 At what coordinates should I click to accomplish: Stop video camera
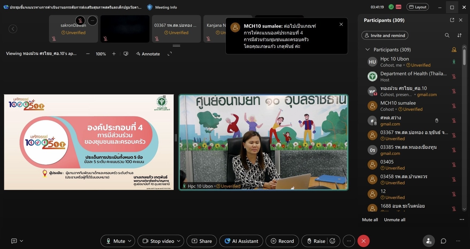tap(159, 241)
